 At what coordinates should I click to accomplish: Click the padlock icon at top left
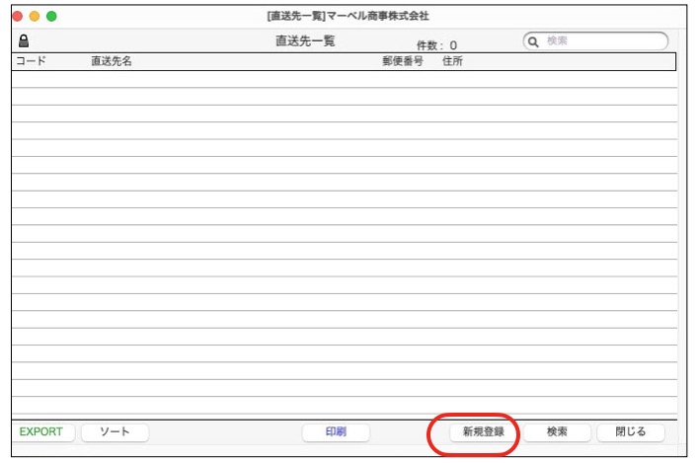coord(23,41)
